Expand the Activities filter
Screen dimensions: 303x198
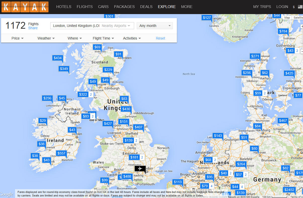[x=132, y=38]
